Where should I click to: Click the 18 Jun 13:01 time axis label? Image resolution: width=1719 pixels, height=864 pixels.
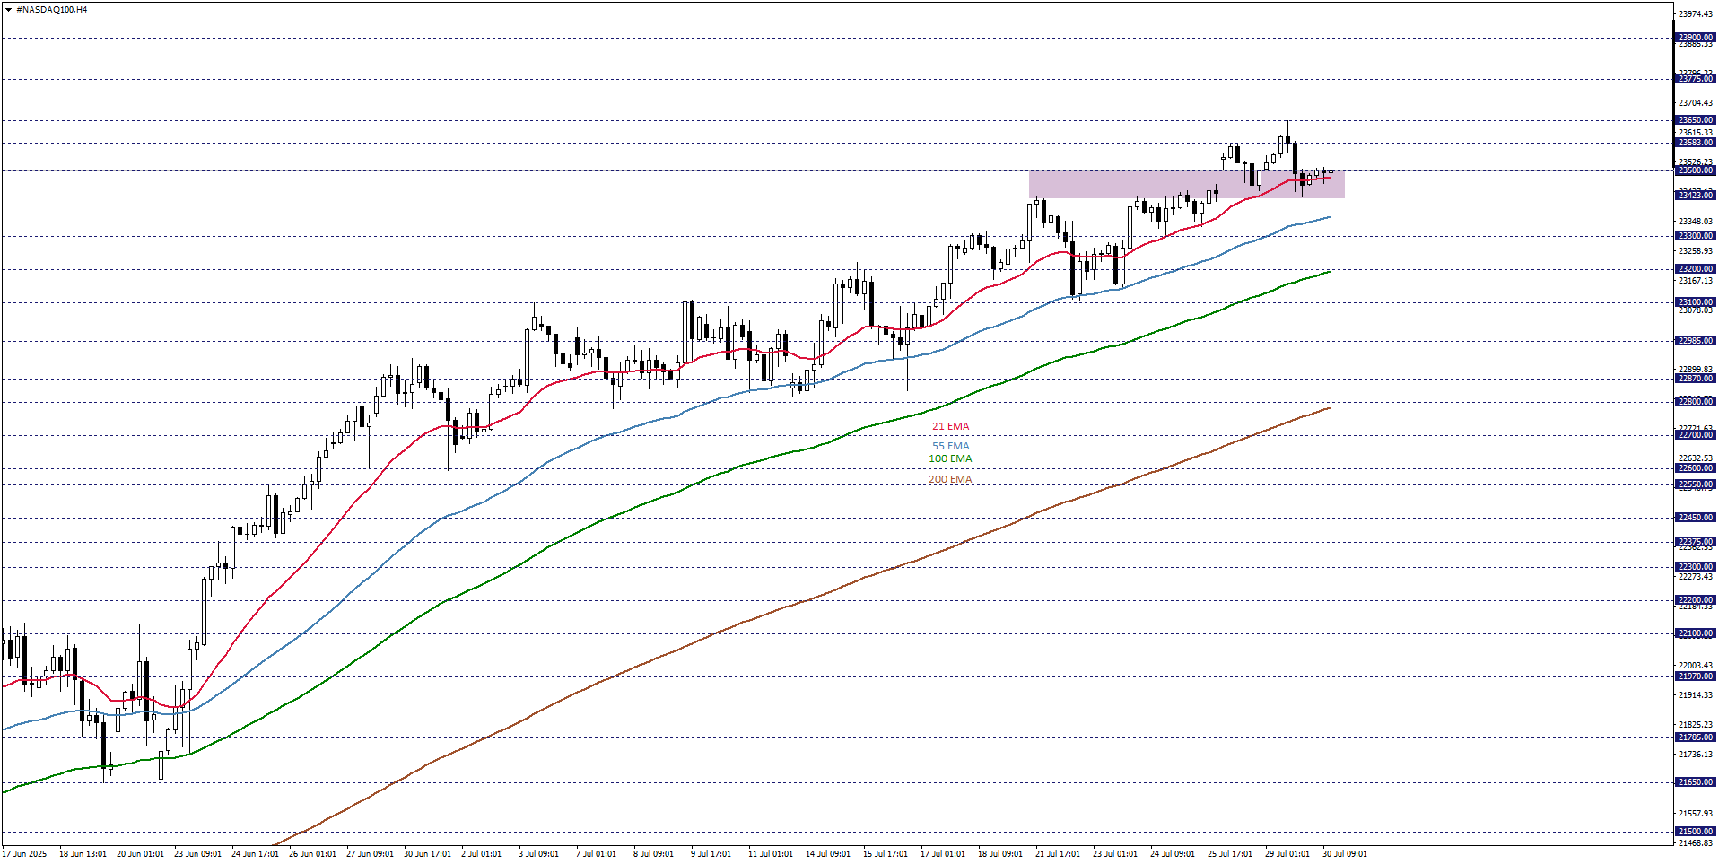[x=83, y=854]
